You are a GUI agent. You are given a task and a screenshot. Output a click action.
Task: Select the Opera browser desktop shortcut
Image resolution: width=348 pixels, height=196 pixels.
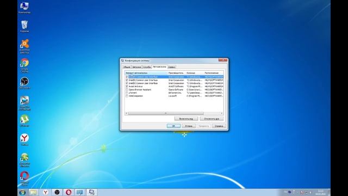click(24, 178)
